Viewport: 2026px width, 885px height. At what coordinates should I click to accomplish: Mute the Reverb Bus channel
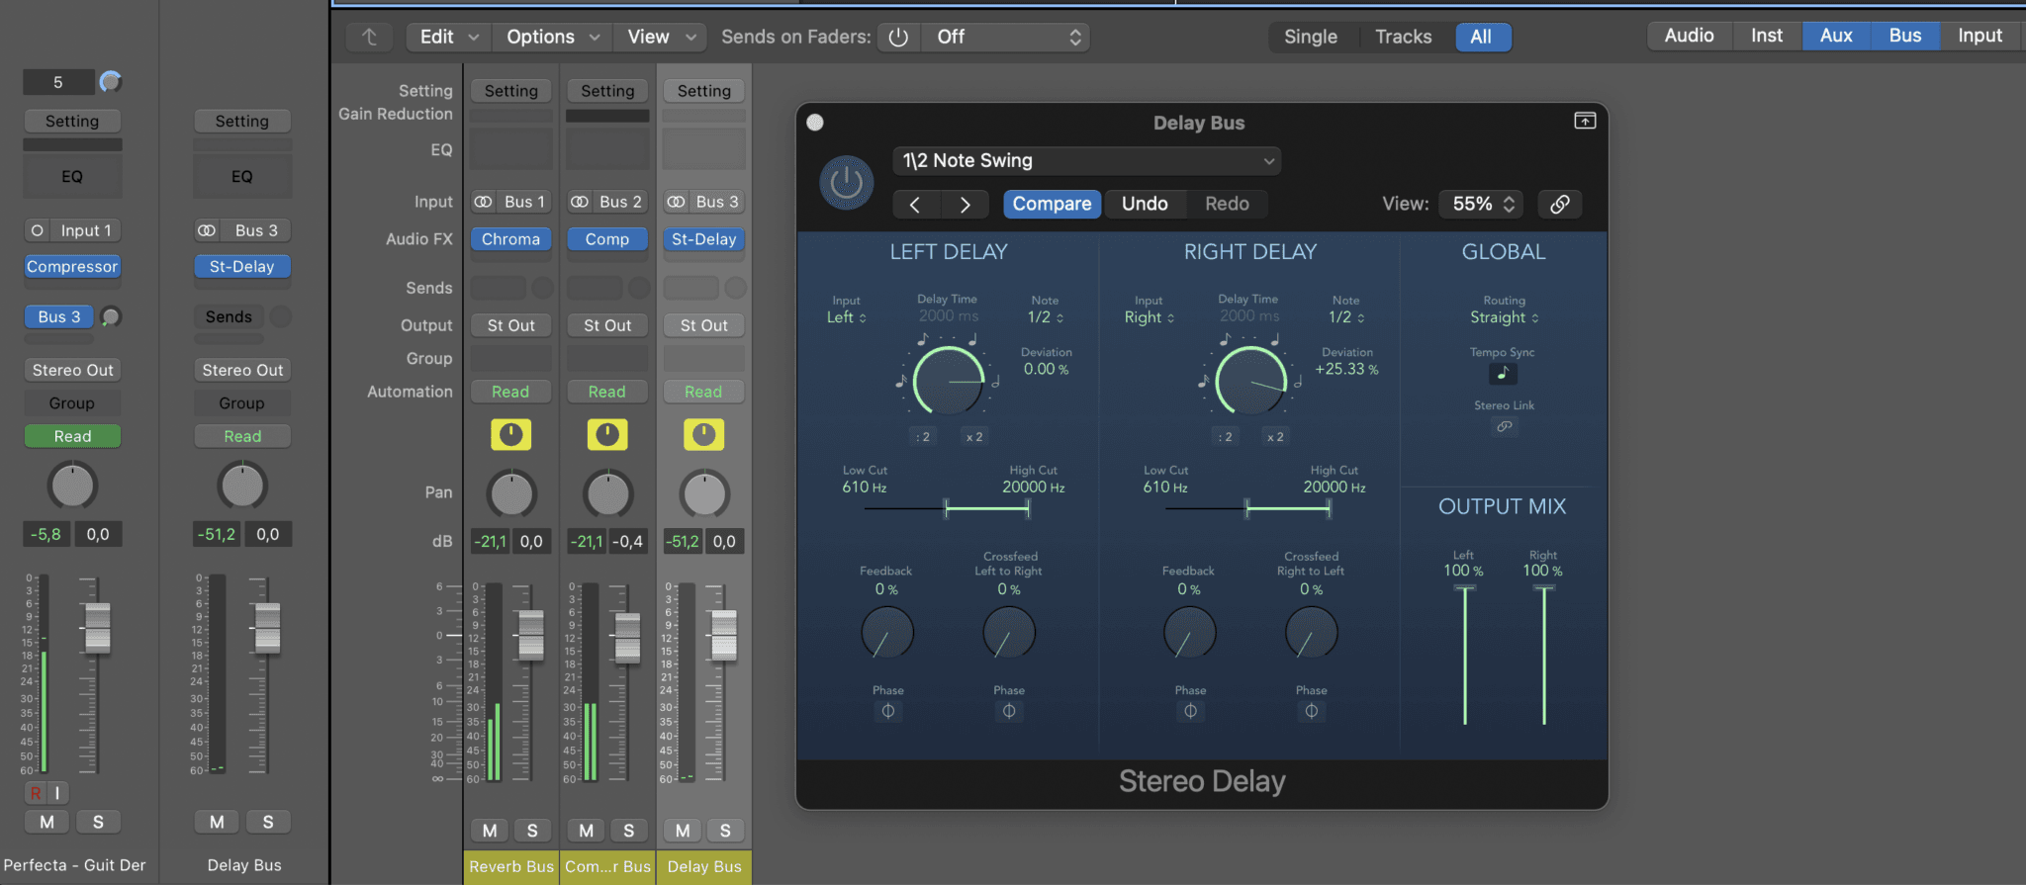490,831
